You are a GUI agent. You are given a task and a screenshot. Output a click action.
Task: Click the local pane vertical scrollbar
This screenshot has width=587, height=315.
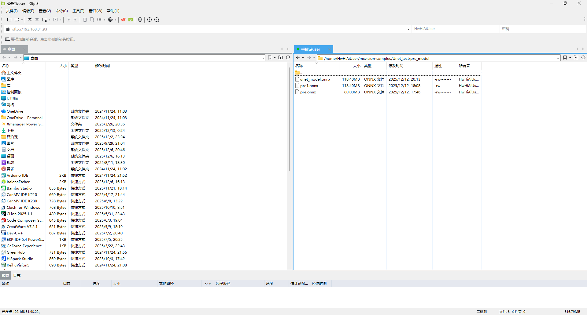(289, 119)
